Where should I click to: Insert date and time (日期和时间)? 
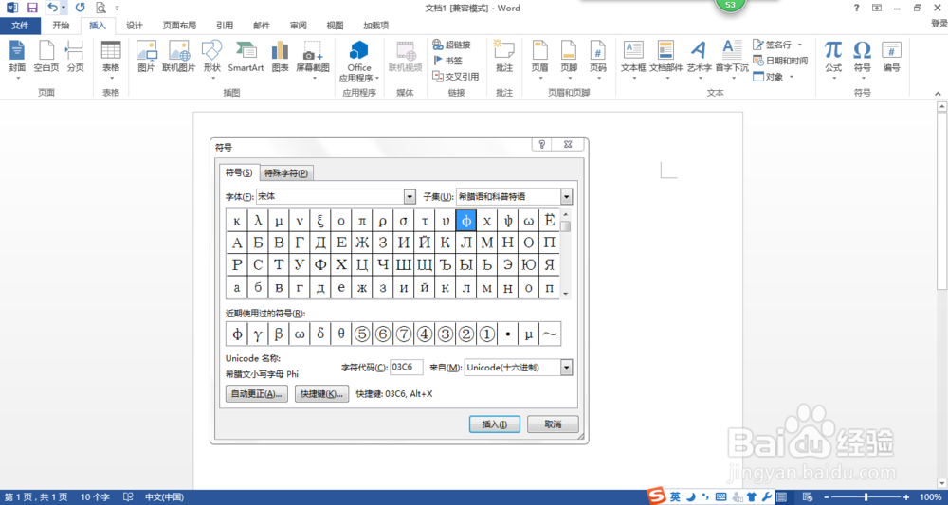pos(780,61)
